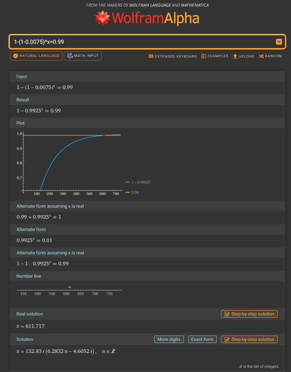Image resolution: width=291 pixels, height=372 pixels.
Task: Click checkmark icon in Real solution step-by-step button
Action: point(227,314)
